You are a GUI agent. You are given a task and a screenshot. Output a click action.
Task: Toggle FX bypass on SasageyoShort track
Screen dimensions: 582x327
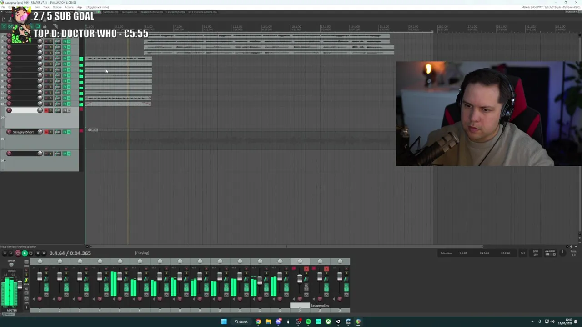69,132
